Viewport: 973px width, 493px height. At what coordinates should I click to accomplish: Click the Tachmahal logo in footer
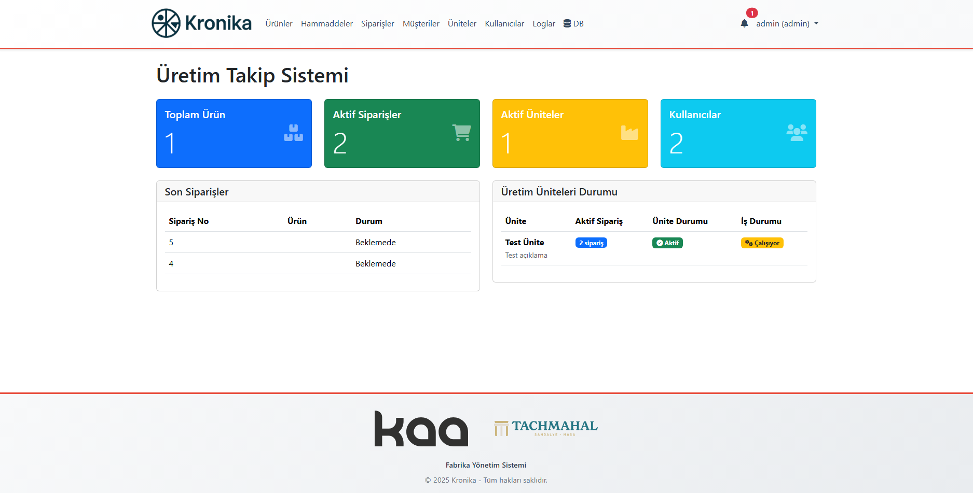546,428
